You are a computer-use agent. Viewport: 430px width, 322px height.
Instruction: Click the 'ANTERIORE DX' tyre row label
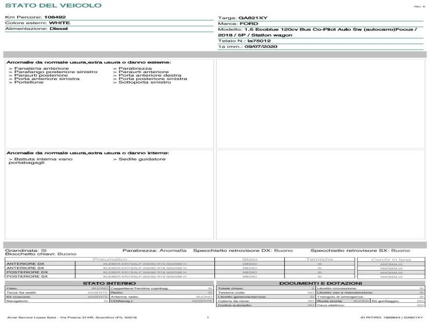tap(25, 264)
